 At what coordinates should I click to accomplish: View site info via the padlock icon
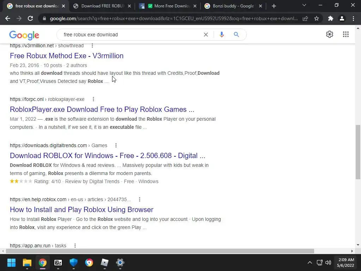pos(44,18)
